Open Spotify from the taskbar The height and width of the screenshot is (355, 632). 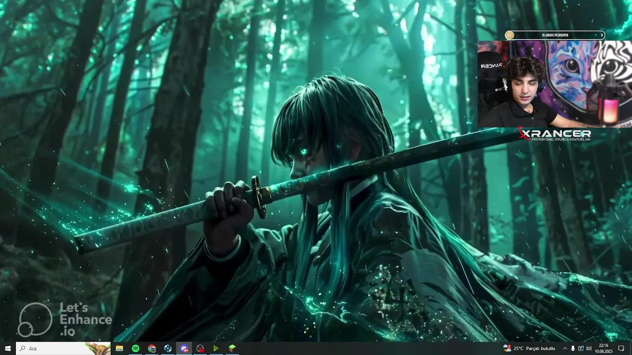[x=136, y=349]
